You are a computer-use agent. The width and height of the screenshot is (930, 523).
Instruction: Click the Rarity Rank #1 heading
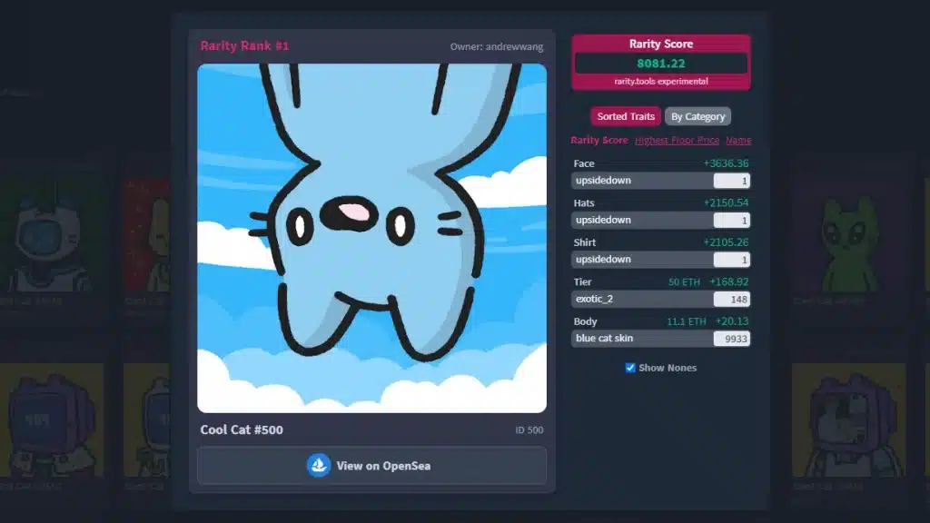tap(244, 45)
